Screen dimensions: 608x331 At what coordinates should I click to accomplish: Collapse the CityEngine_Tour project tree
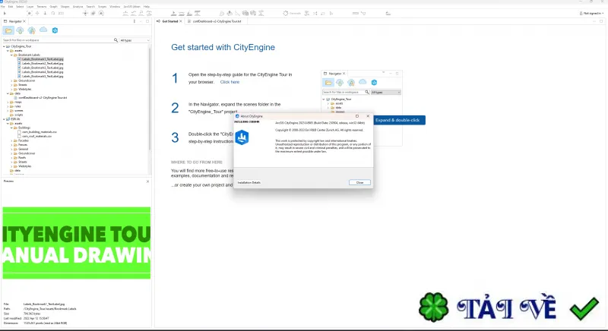point(5,46)
